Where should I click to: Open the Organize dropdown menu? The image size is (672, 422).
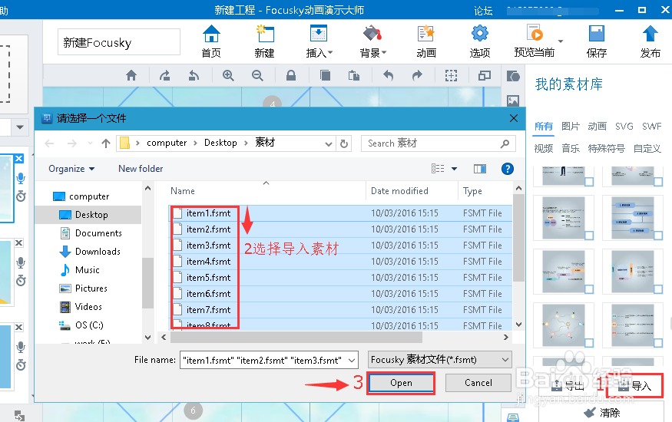[71, 169]
